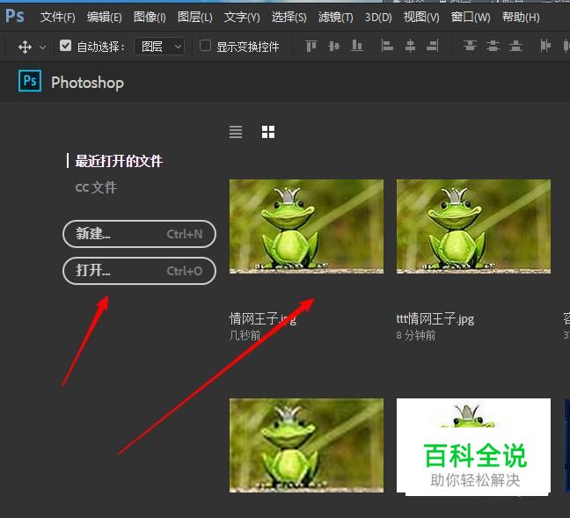Click the 打开... Ctrl+O button

tap(140, 271)
